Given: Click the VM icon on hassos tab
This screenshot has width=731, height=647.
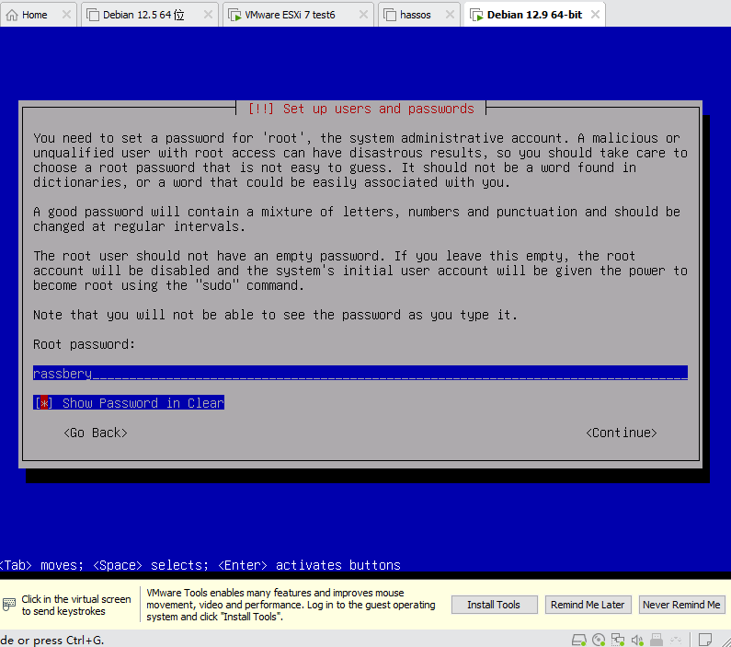Looking at the screenshot, I should coord(390,15).
